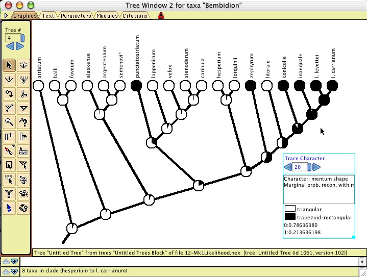Choose the magnifying glass zoom tool
Screen dimensions: 367x277
[x=9, y=122]
